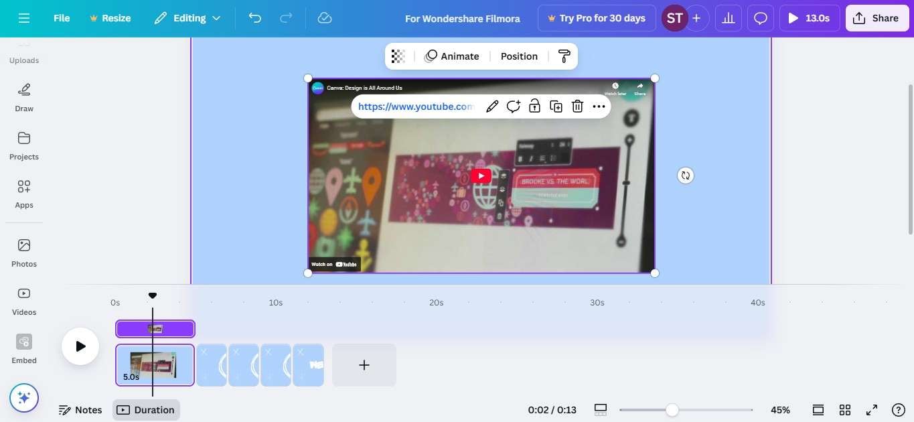Open the grid view icon

[845, 410]
